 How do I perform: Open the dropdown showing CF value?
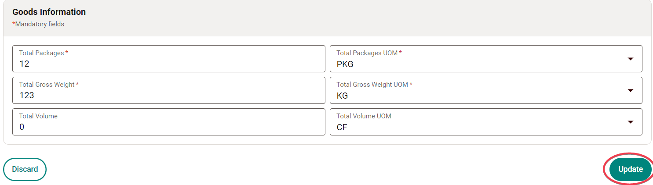coord(479,127)
